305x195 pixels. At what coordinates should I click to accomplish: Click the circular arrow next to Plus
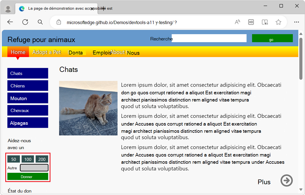[x=287, y=180]
